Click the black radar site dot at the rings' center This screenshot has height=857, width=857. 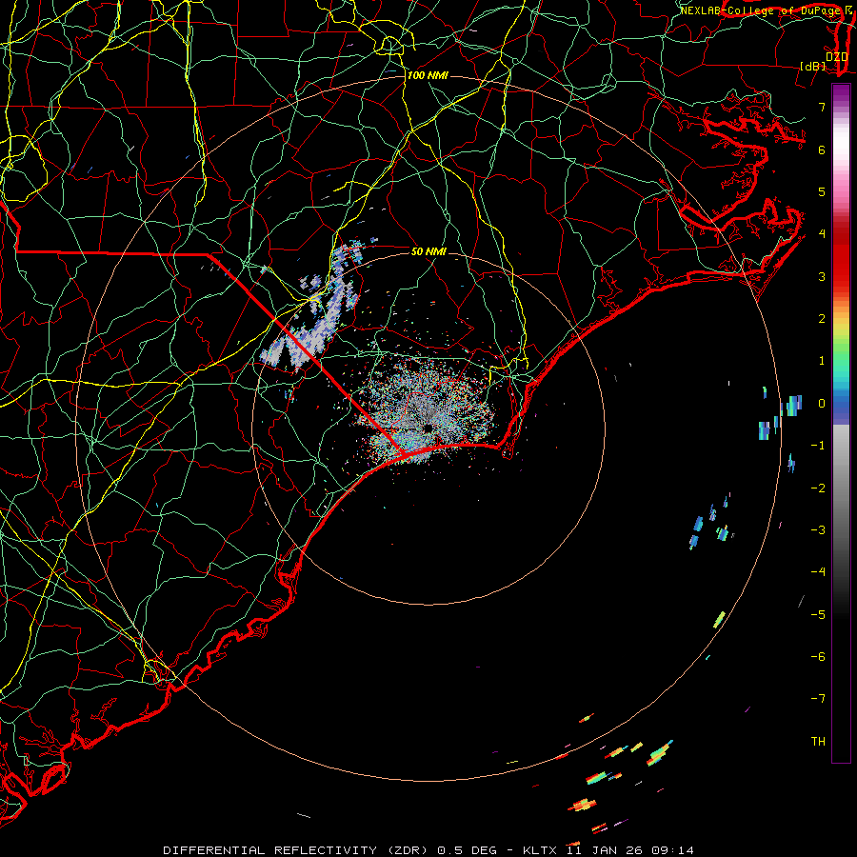tap(428, 428)
